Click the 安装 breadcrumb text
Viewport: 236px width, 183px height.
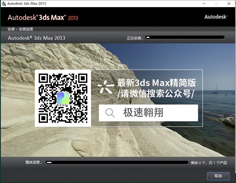11,29
